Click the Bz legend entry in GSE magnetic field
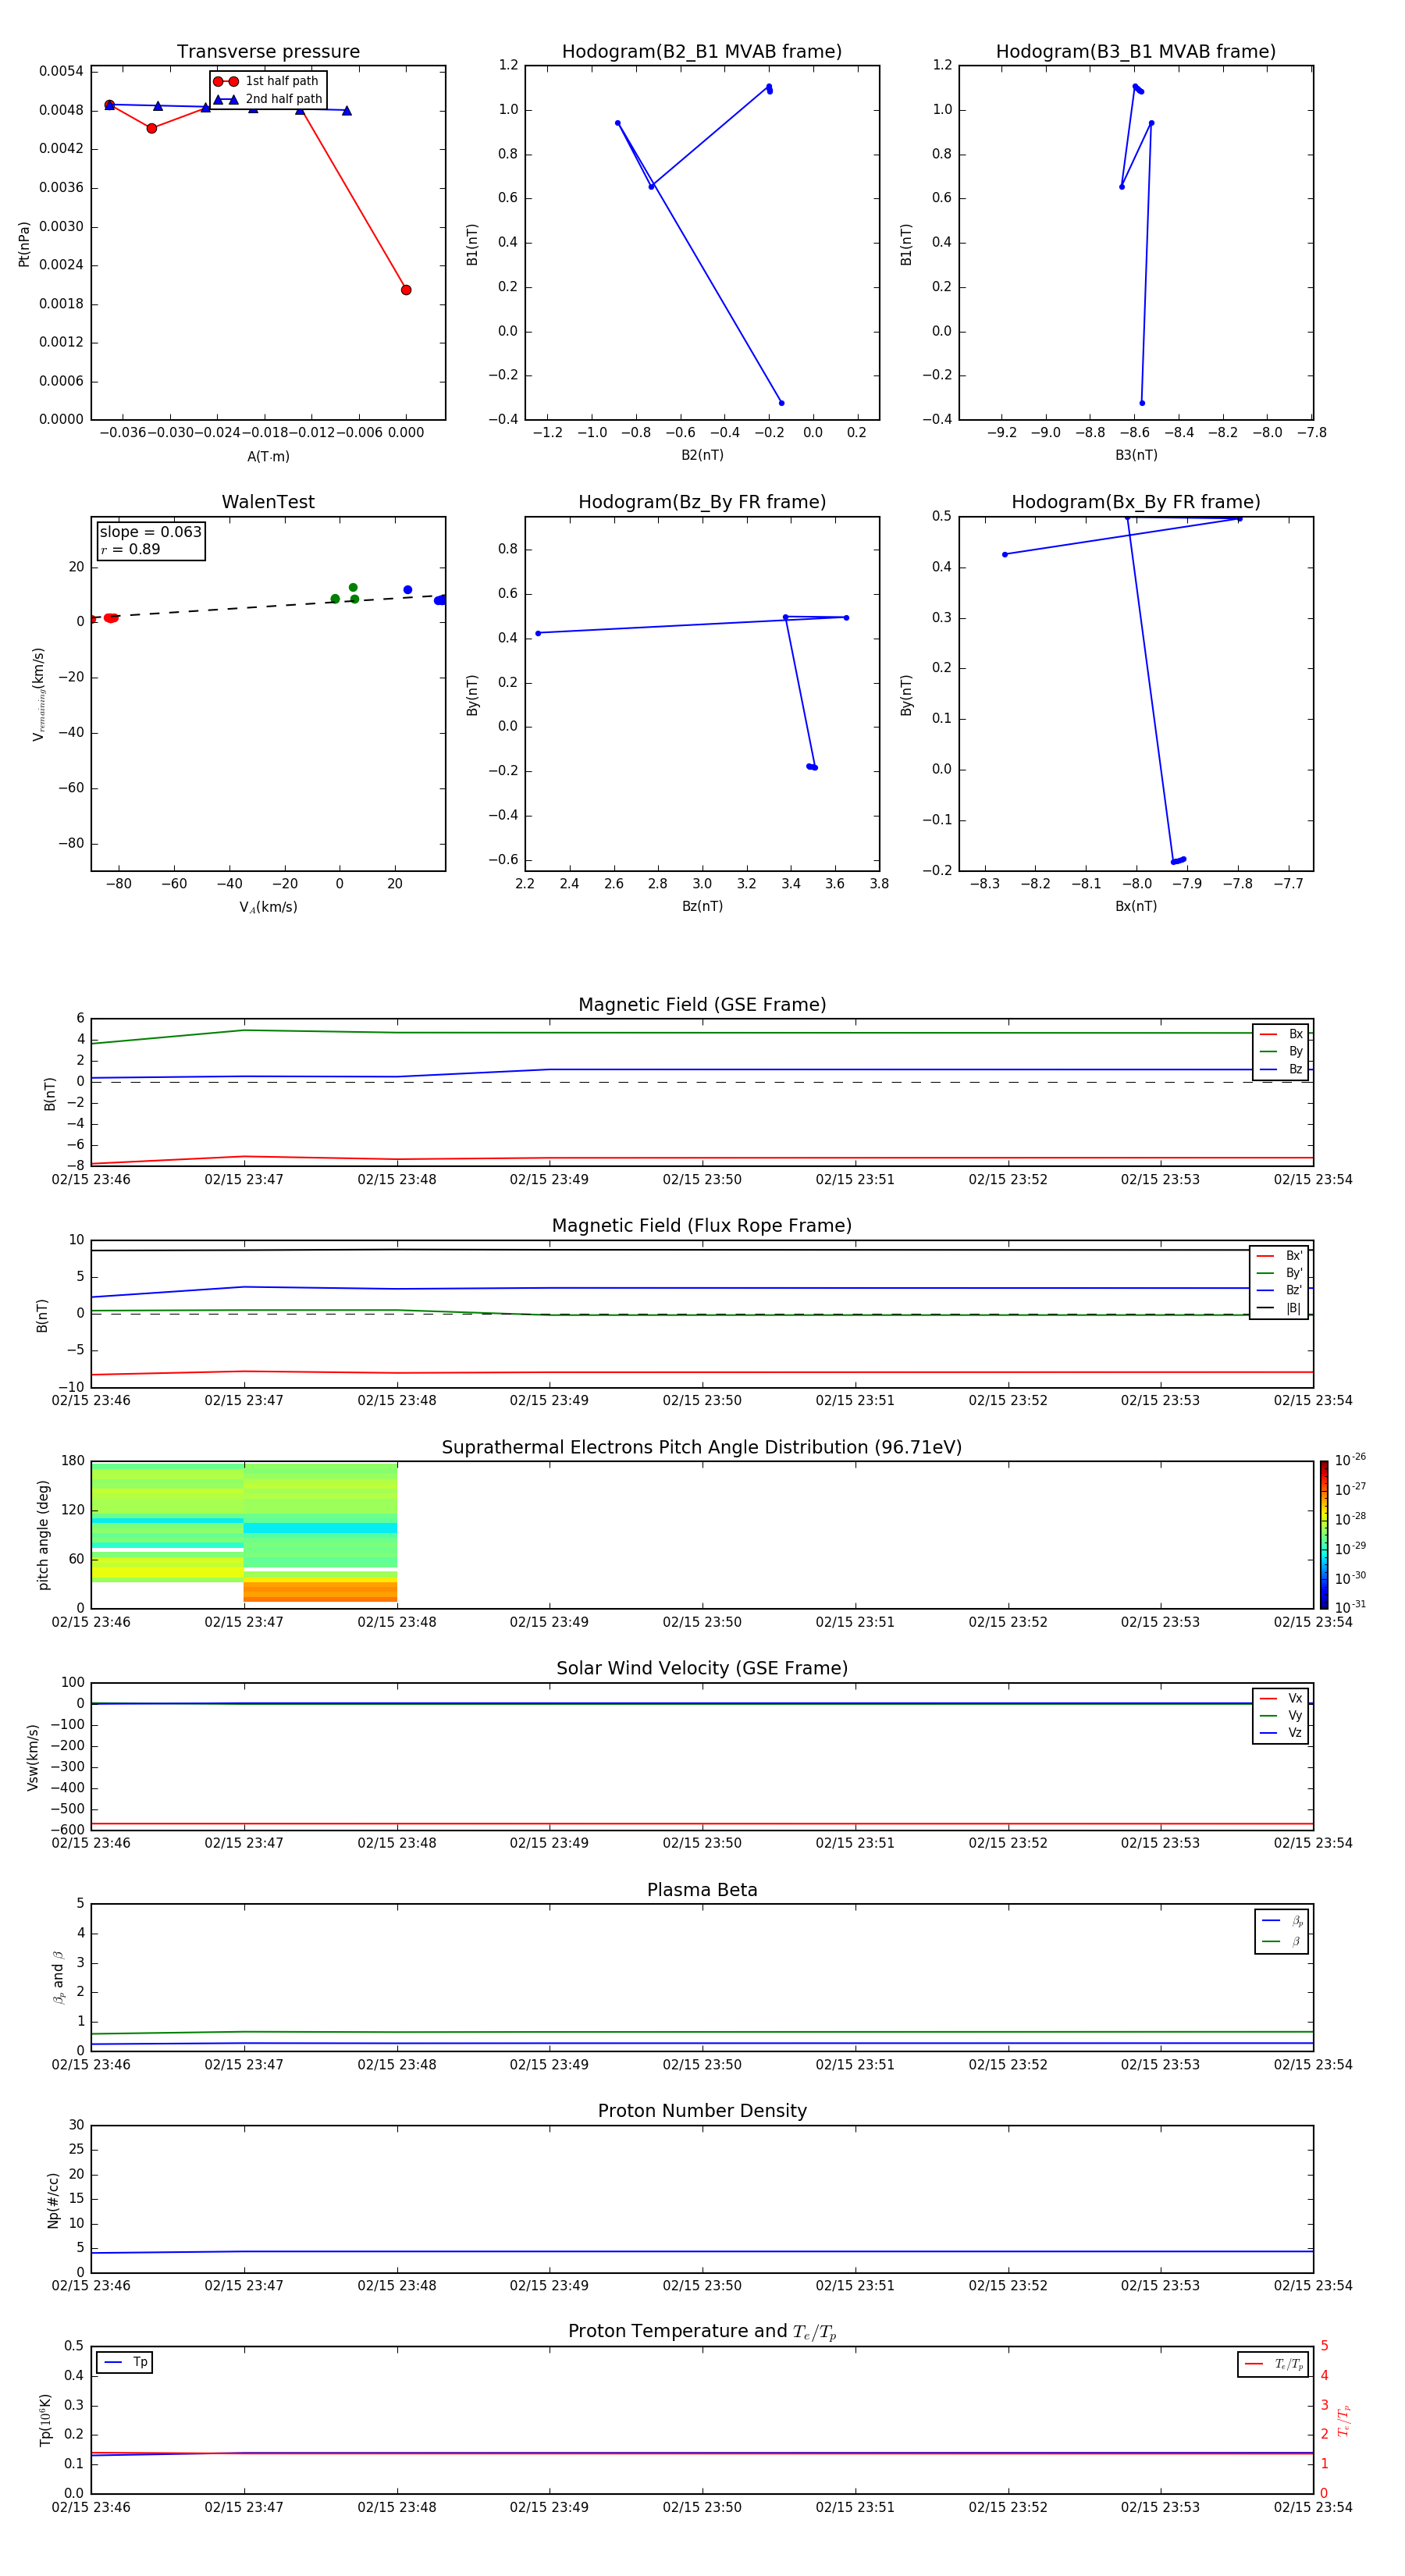1405x2576 pixels. pos(1281,1069)
